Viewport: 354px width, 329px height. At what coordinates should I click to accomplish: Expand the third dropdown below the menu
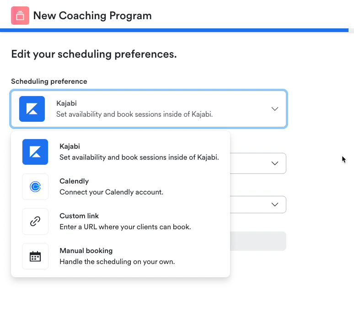coord(274,204)
